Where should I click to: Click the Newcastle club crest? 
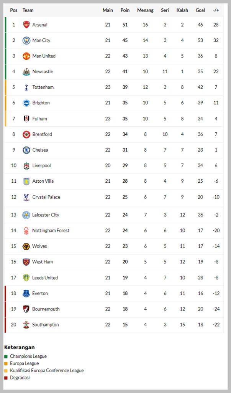point(26,72)
